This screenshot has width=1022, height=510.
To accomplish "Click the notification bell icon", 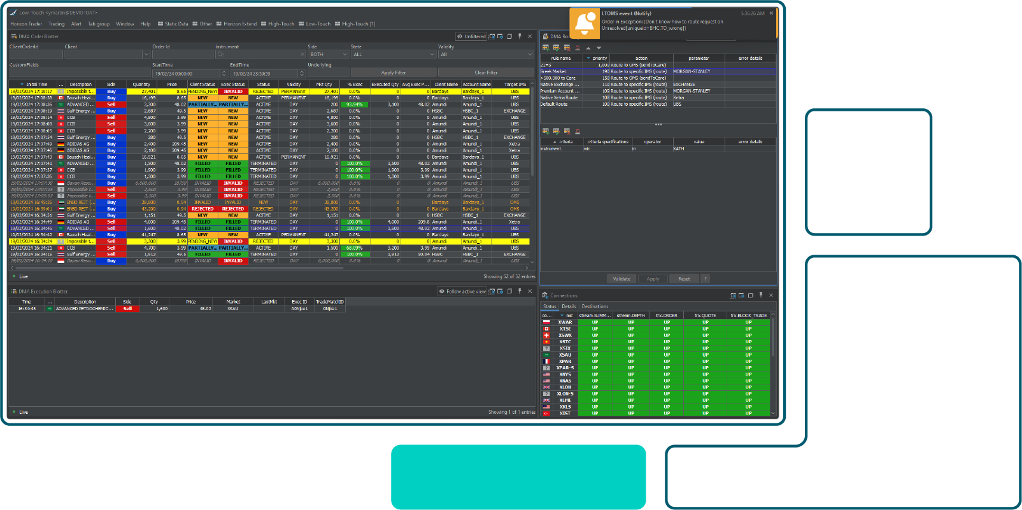I will coord(586,24).
